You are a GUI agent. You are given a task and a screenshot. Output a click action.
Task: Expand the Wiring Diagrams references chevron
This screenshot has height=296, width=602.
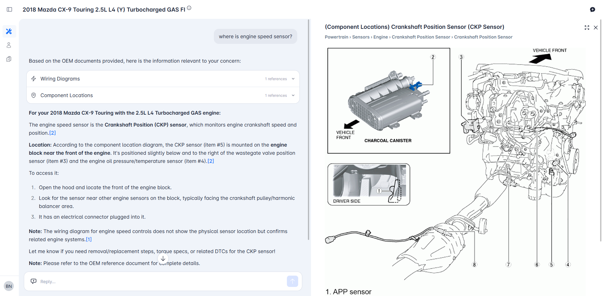coord(293,79)
